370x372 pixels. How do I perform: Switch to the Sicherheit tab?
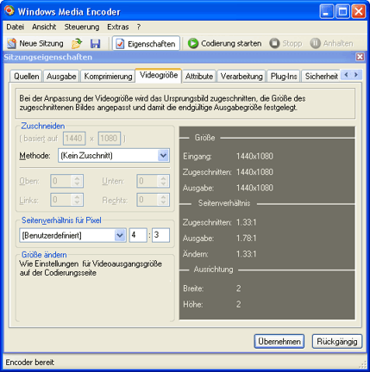321,77
